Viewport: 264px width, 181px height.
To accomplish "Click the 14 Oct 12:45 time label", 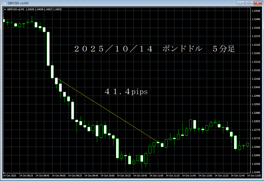I will point(238,175).
